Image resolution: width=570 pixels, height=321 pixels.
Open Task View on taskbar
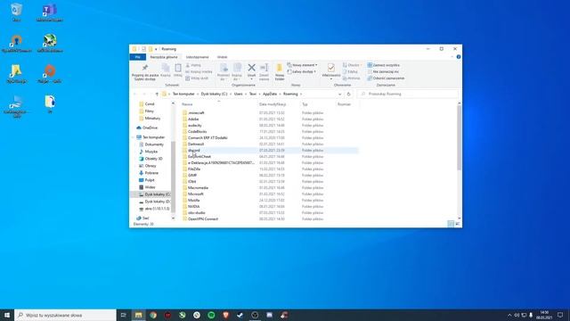[x=123, y=315]
